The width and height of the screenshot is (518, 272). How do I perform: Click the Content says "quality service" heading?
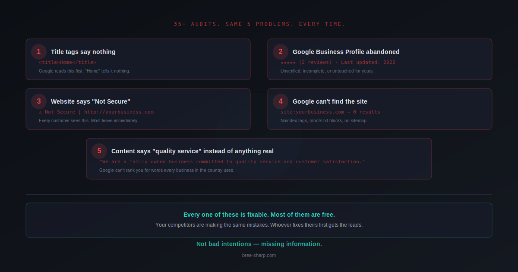[x=192, y=151]
